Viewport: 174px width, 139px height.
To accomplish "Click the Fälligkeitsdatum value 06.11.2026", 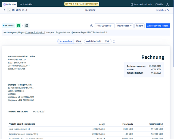I will tap(156, 73).
